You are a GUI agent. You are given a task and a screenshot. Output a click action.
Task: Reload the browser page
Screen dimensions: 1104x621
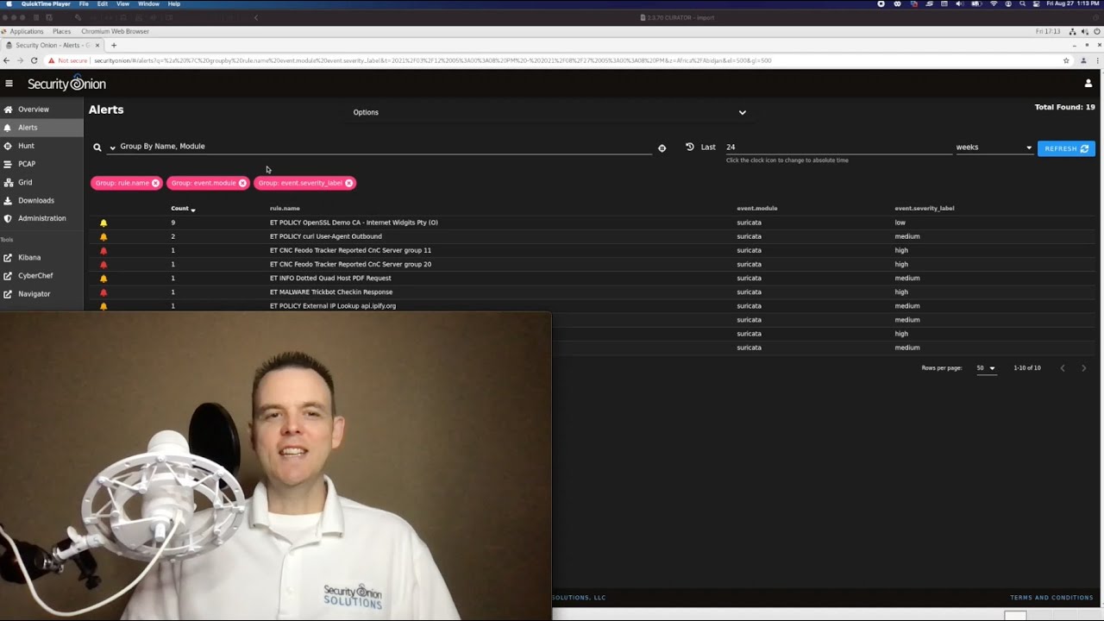point(34,60)
